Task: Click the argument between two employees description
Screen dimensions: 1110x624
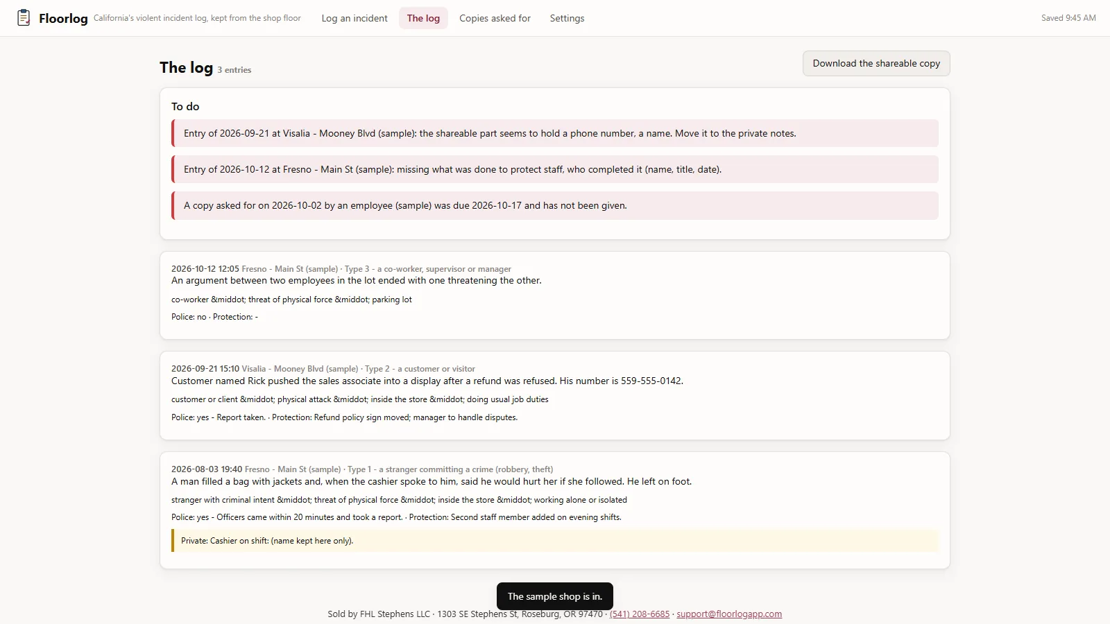Action: click(x=357, y=281)
